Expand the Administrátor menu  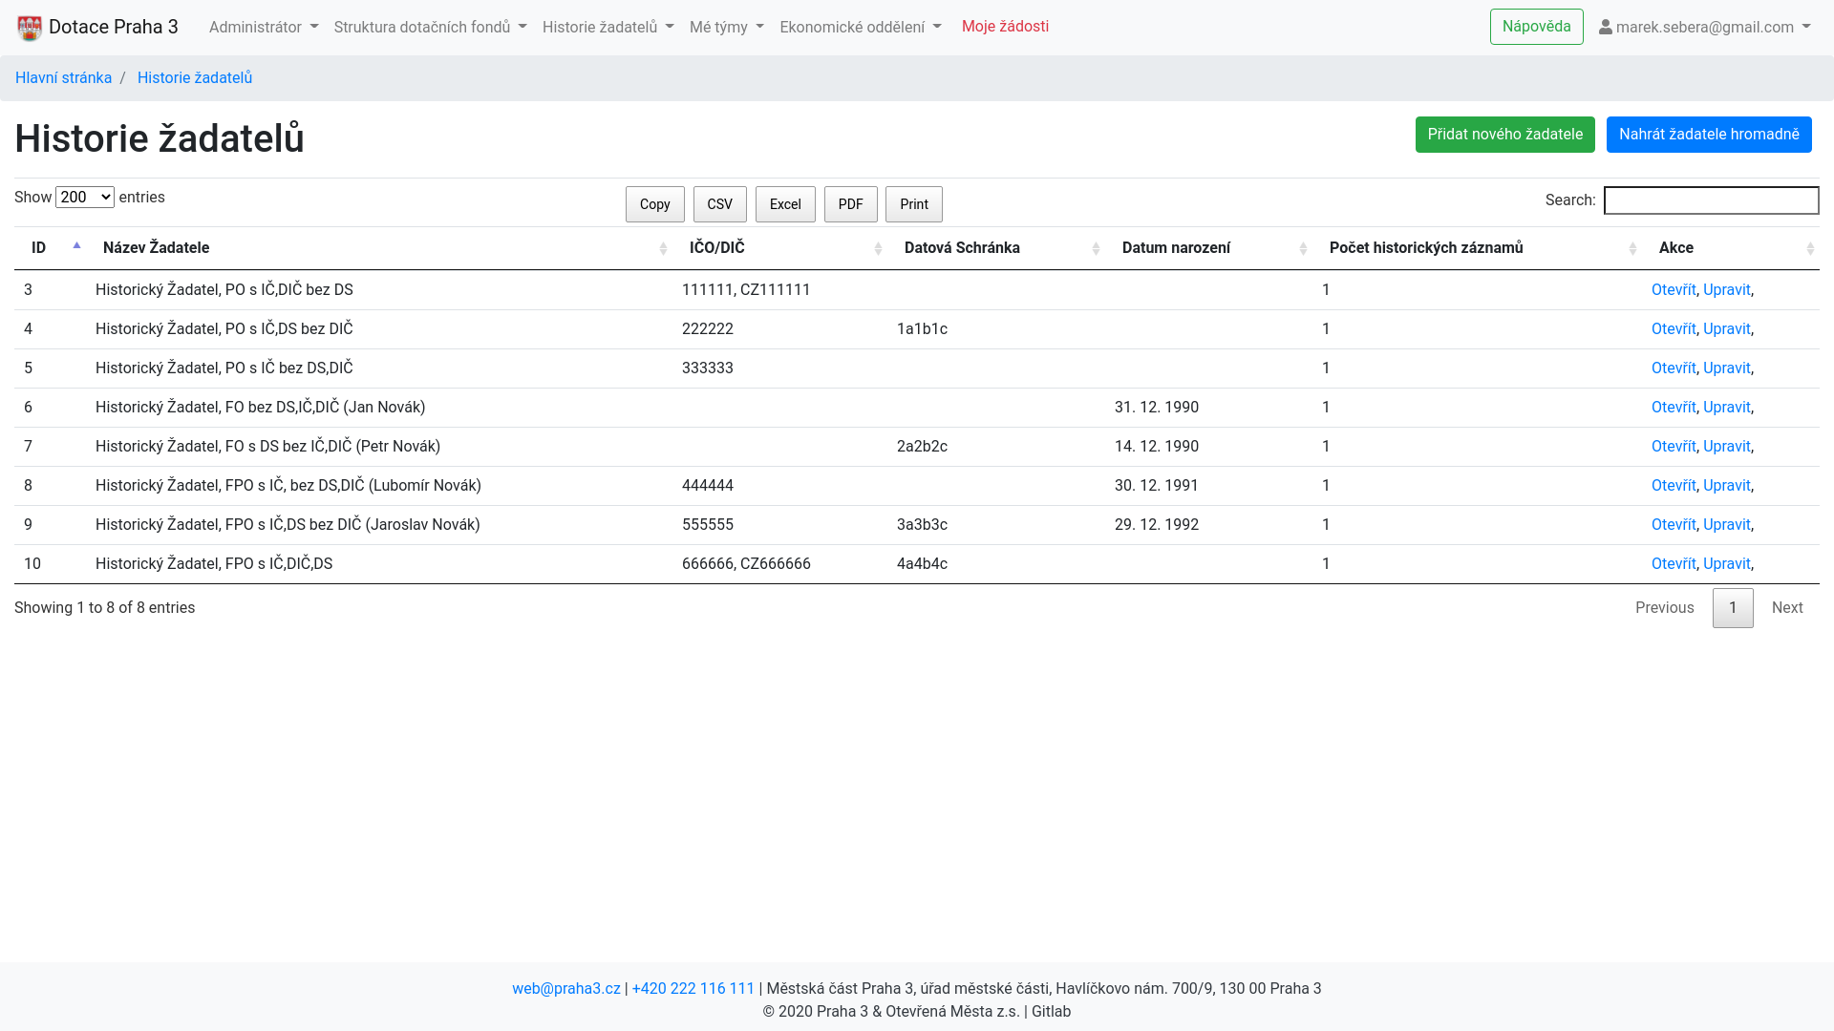point(264,28)
